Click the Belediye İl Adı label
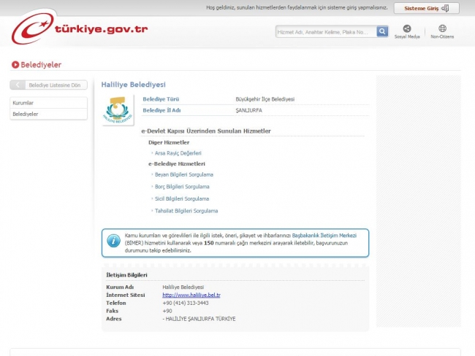Viewport: 475px width, 356px height. click(x=161, y=110)
